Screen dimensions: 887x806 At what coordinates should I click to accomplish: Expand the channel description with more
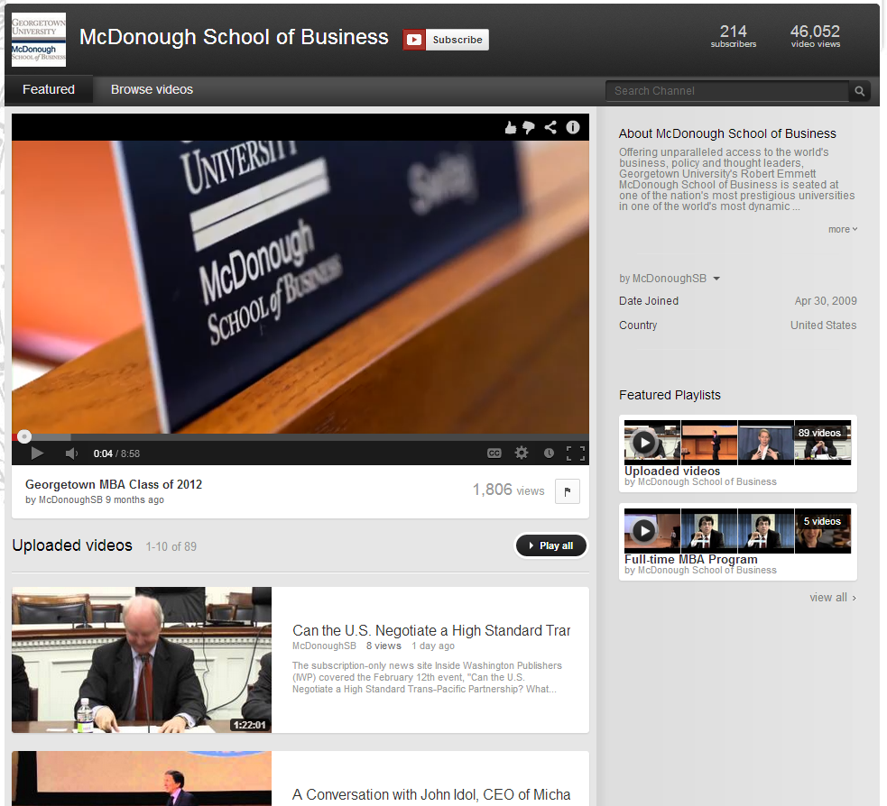coord(843,230)
